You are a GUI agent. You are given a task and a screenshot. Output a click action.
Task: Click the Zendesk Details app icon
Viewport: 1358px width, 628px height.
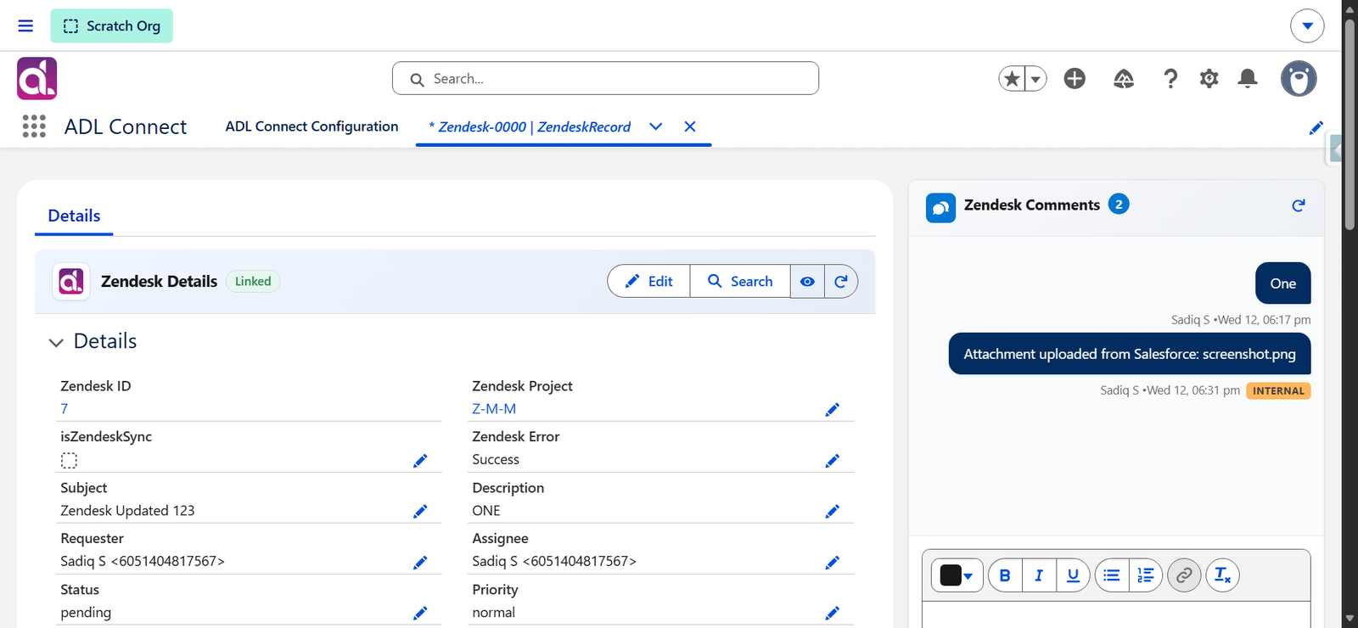click(71, 281)
